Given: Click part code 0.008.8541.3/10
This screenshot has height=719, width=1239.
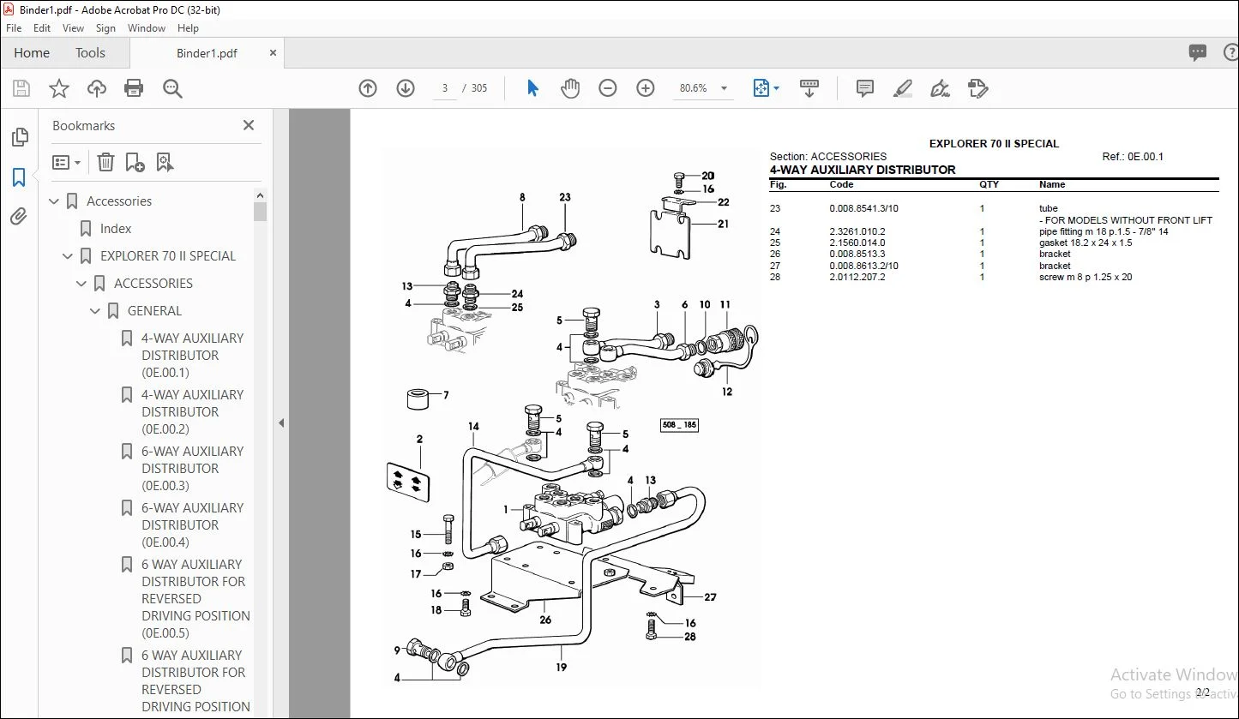Looking at the screenshot, I should pyautogui.click(x=863, y=208).
